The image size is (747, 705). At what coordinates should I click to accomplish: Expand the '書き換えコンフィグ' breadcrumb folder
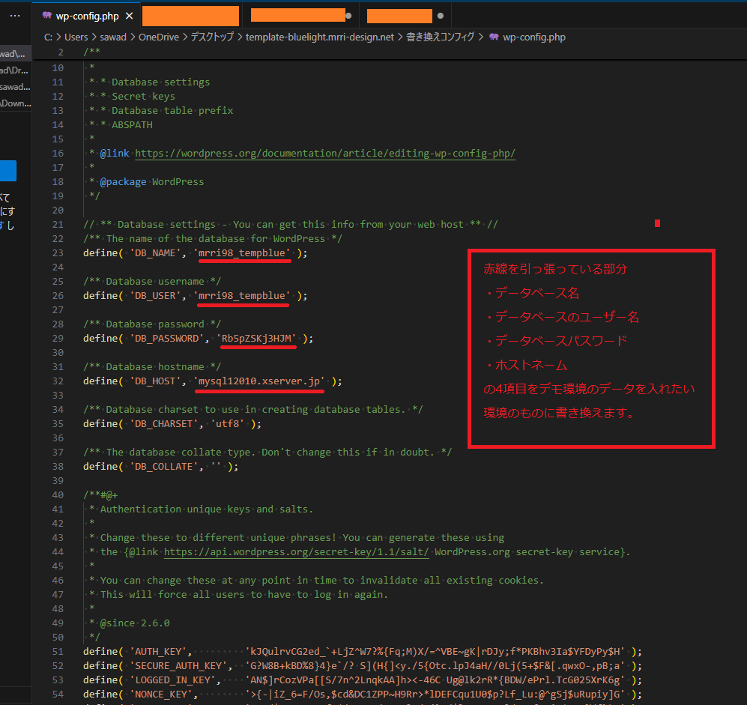pos(440,37)
